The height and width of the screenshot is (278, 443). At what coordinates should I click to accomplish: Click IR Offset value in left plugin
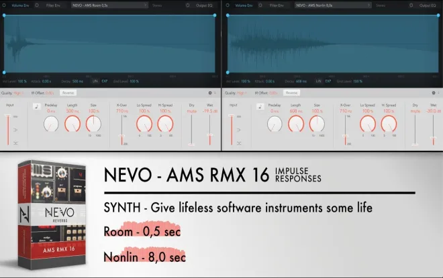click(50, 92)
